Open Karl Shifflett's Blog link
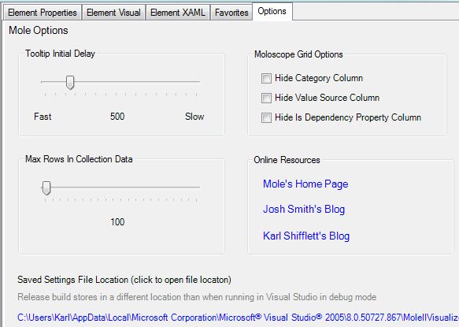Viewport: 459px width, 327px height. tap(306, 236)
